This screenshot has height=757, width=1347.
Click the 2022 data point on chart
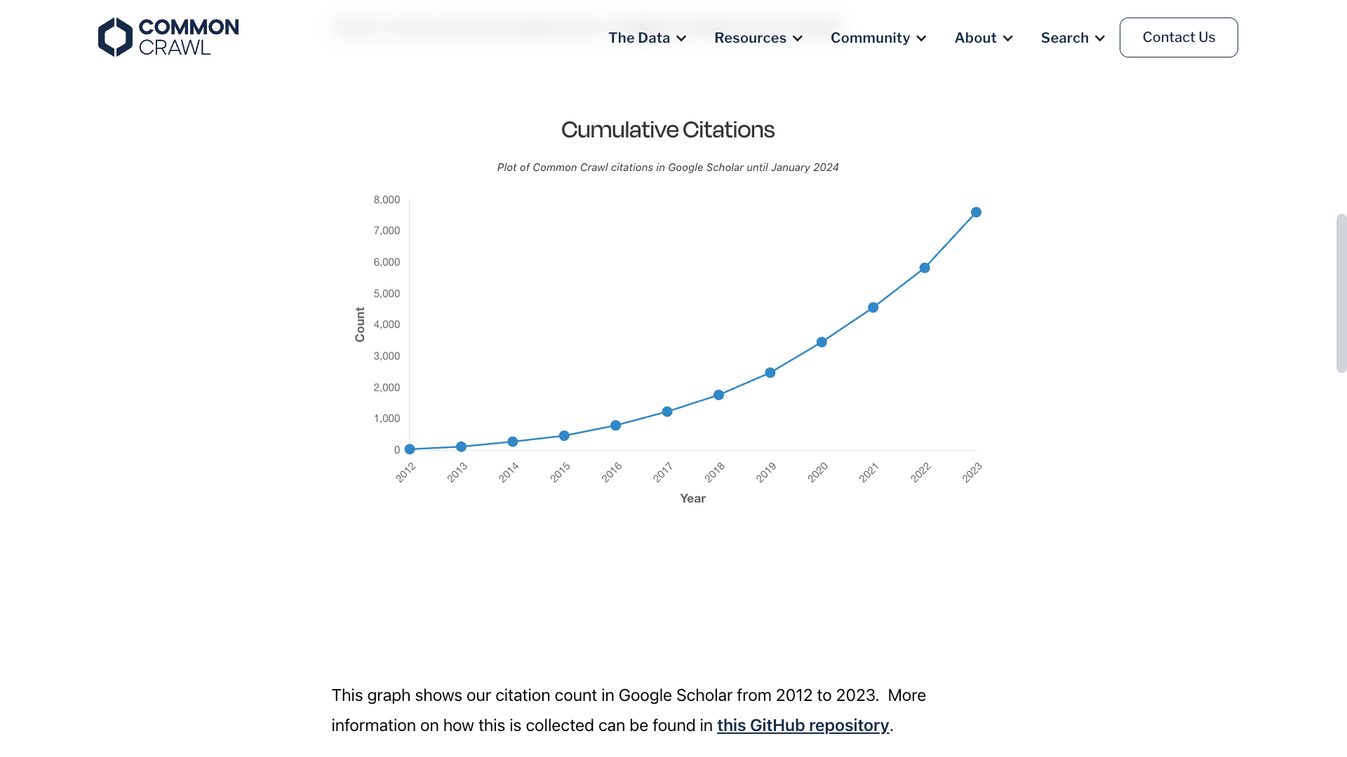(x=923, y=267)
